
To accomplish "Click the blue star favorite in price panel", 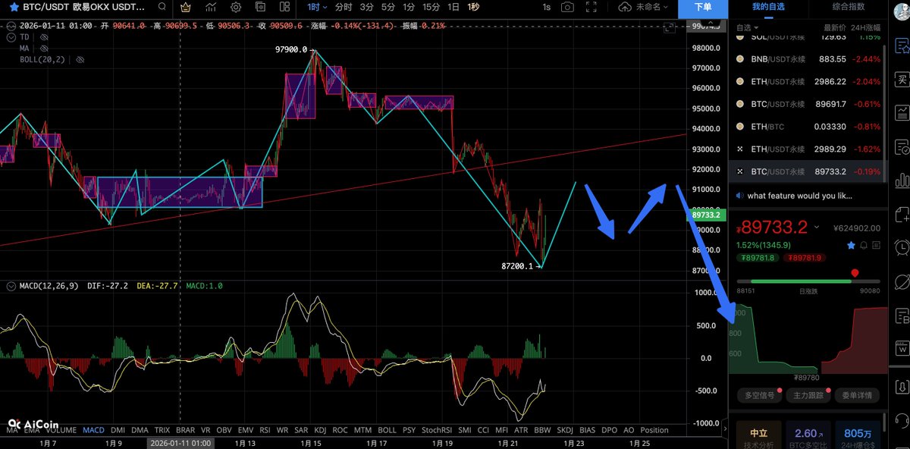I will tap(852, 245).
